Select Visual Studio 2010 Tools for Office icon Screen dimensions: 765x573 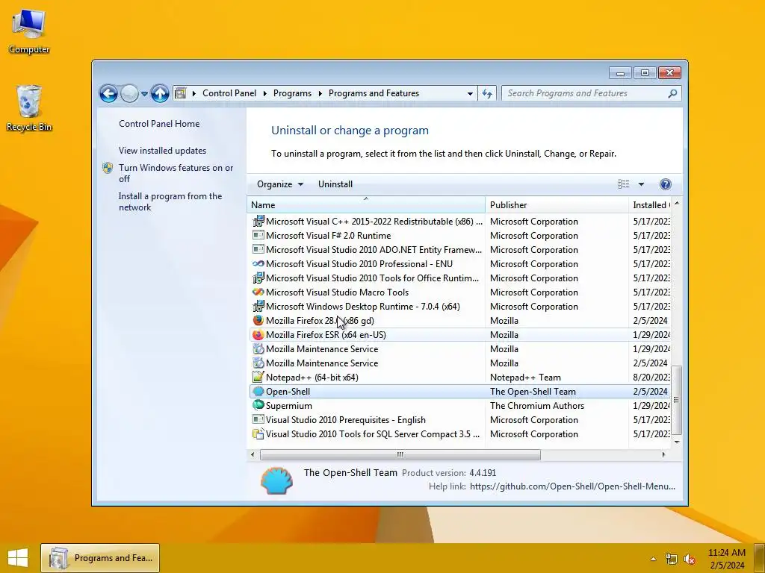click(258, 278)
